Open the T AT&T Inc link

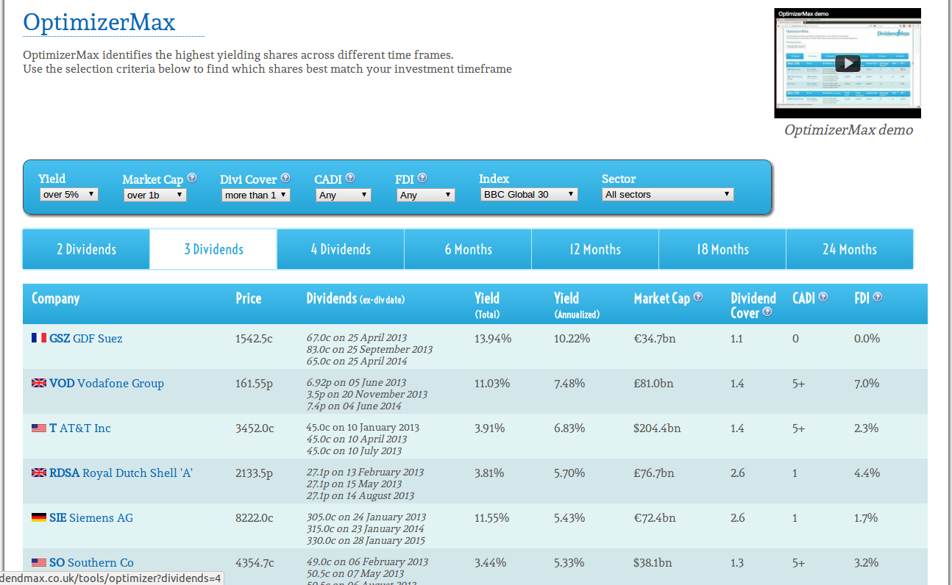[x=80, y=428]
